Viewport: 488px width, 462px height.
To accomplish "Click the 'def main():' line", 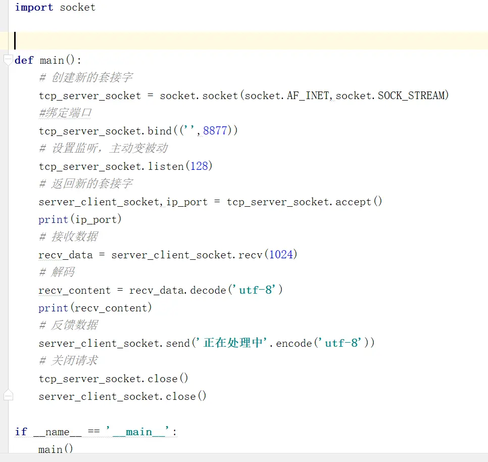I will tap(48, 60).
